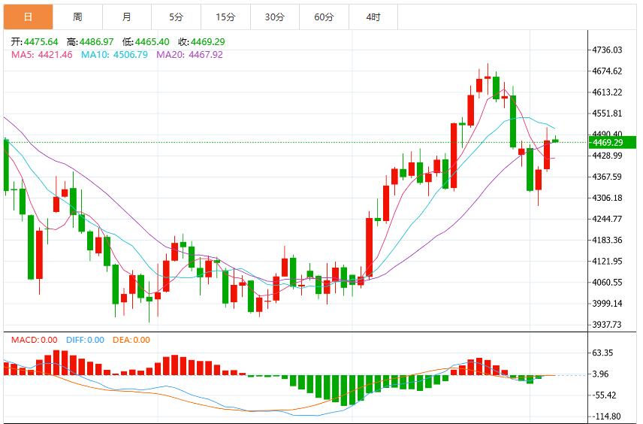Switch to the 4时 four-hour tab
Screen dimensions: 643x424
(x=373, y=17)
